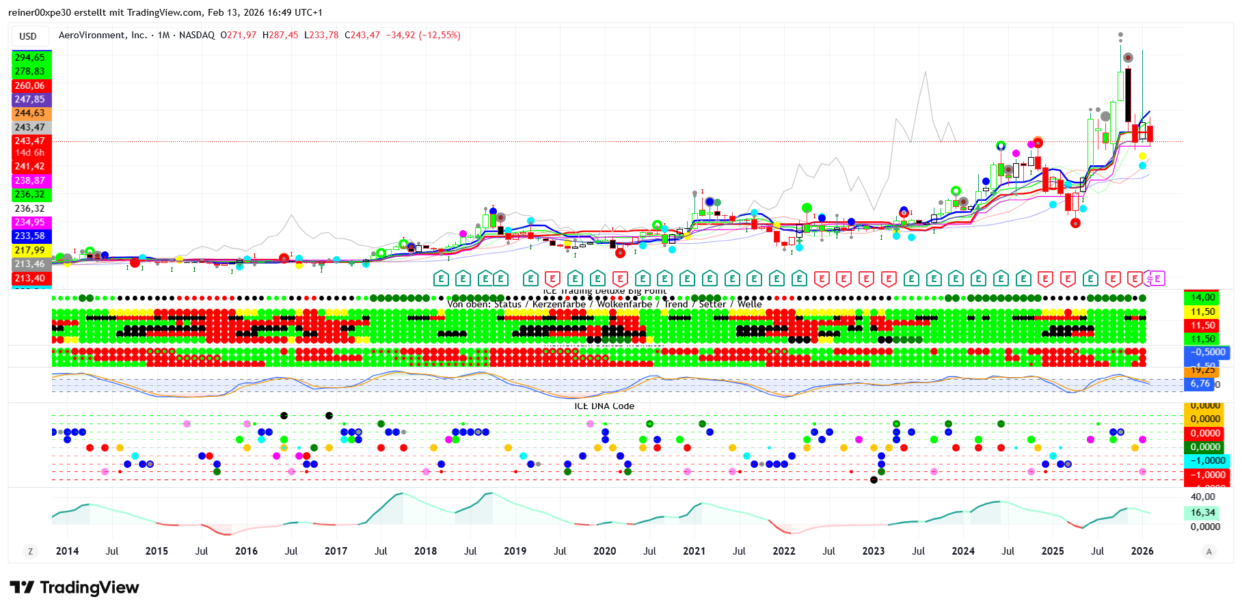Click the ICE DNA Code indicator title
Viewport: 1242px width, 612px height.
604,406
